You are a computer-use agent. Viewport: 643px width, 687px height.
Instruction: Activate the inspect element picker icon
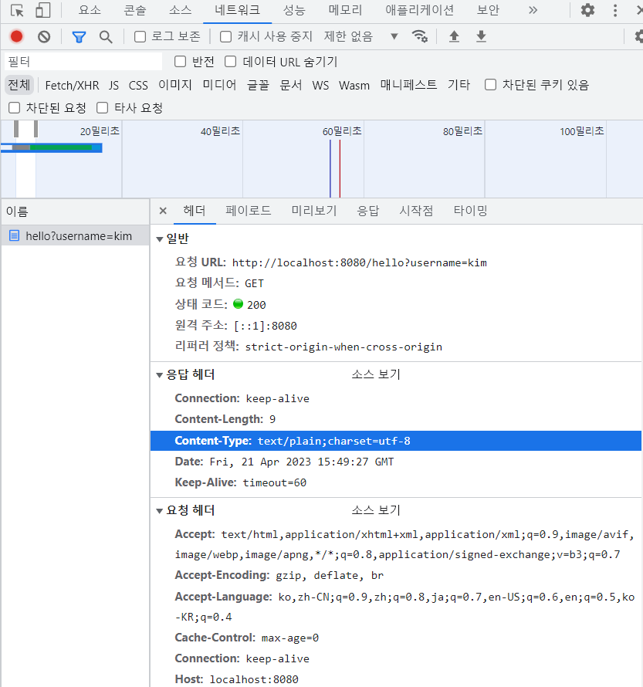point(17,10)
